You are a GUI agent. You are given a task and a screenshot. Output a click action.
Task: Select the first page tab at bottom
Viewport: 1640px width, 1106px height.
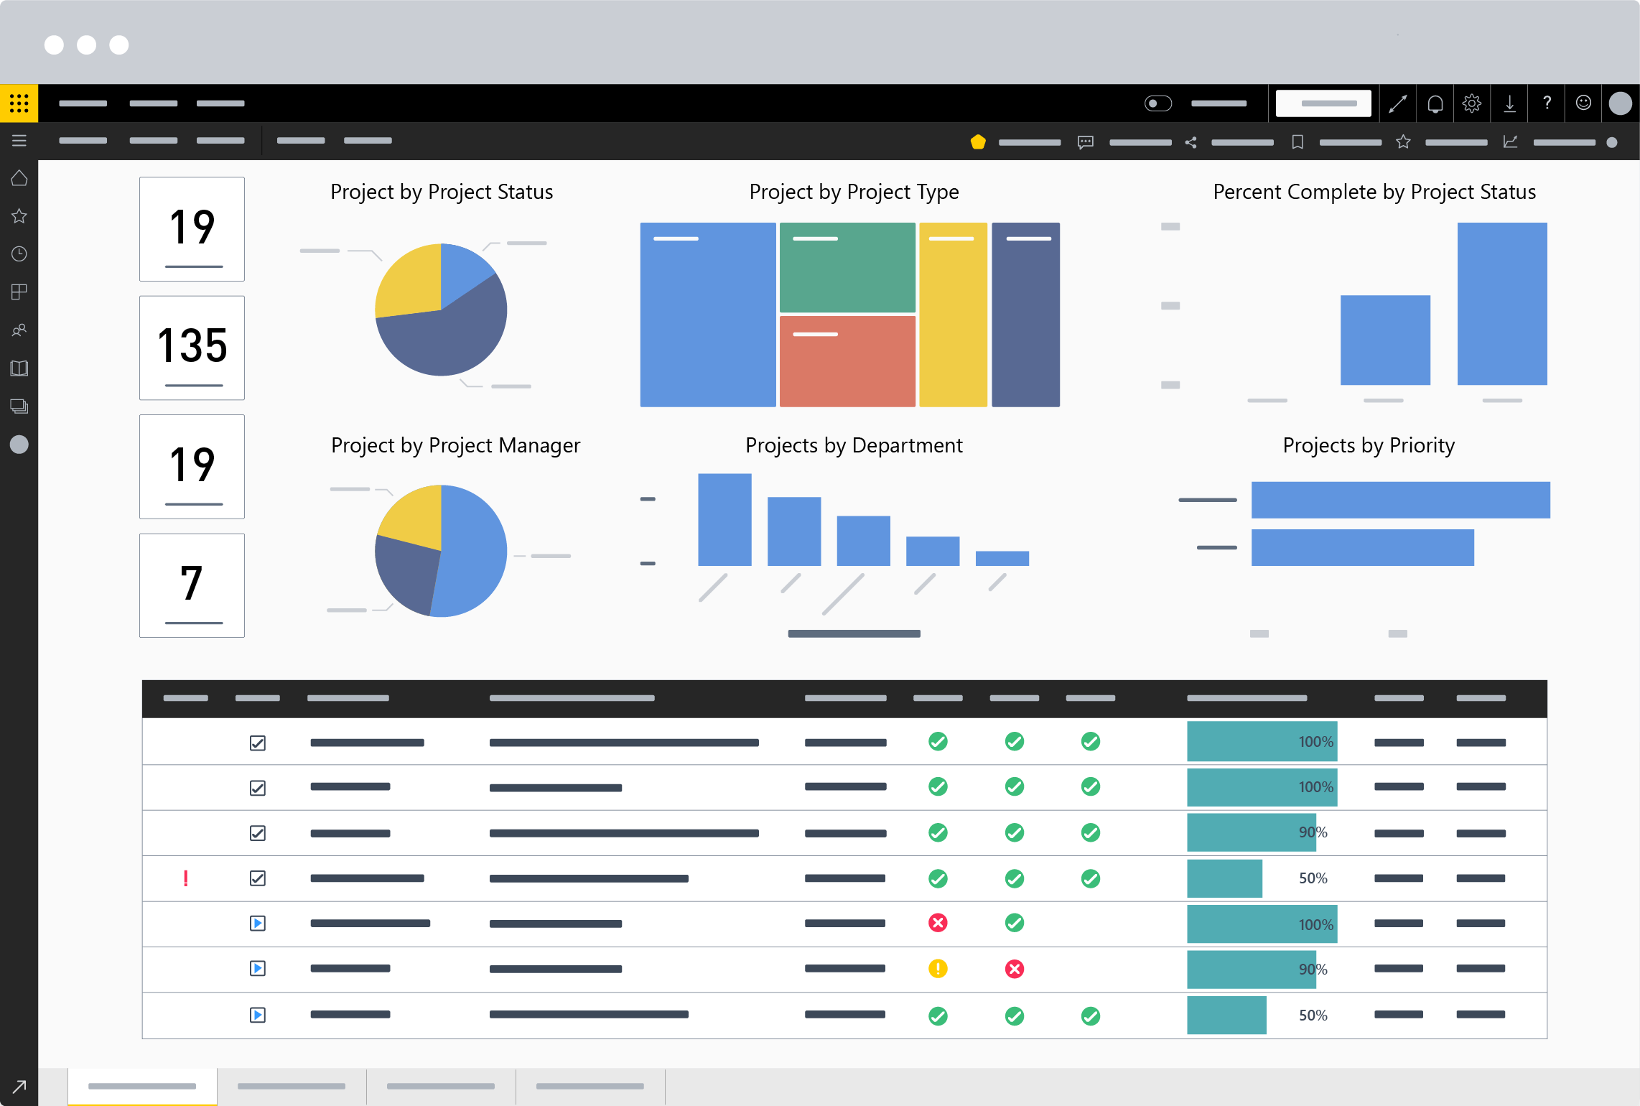[x=142, y=1086]
